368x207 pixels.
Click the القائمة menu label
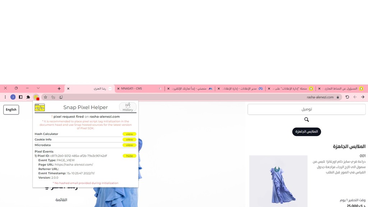[x=61, y=200]
